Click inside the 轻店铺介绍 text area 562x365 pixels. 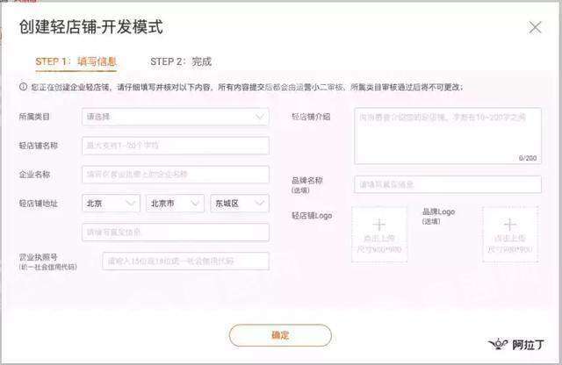coord(447,132)
